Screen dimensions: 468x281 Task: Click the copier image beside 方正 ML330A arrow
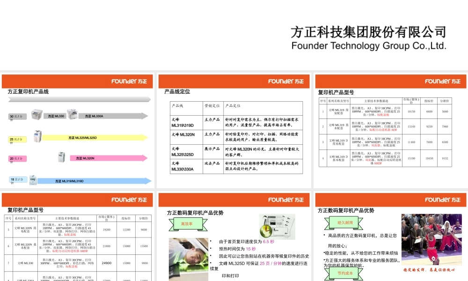pos(72,114)
